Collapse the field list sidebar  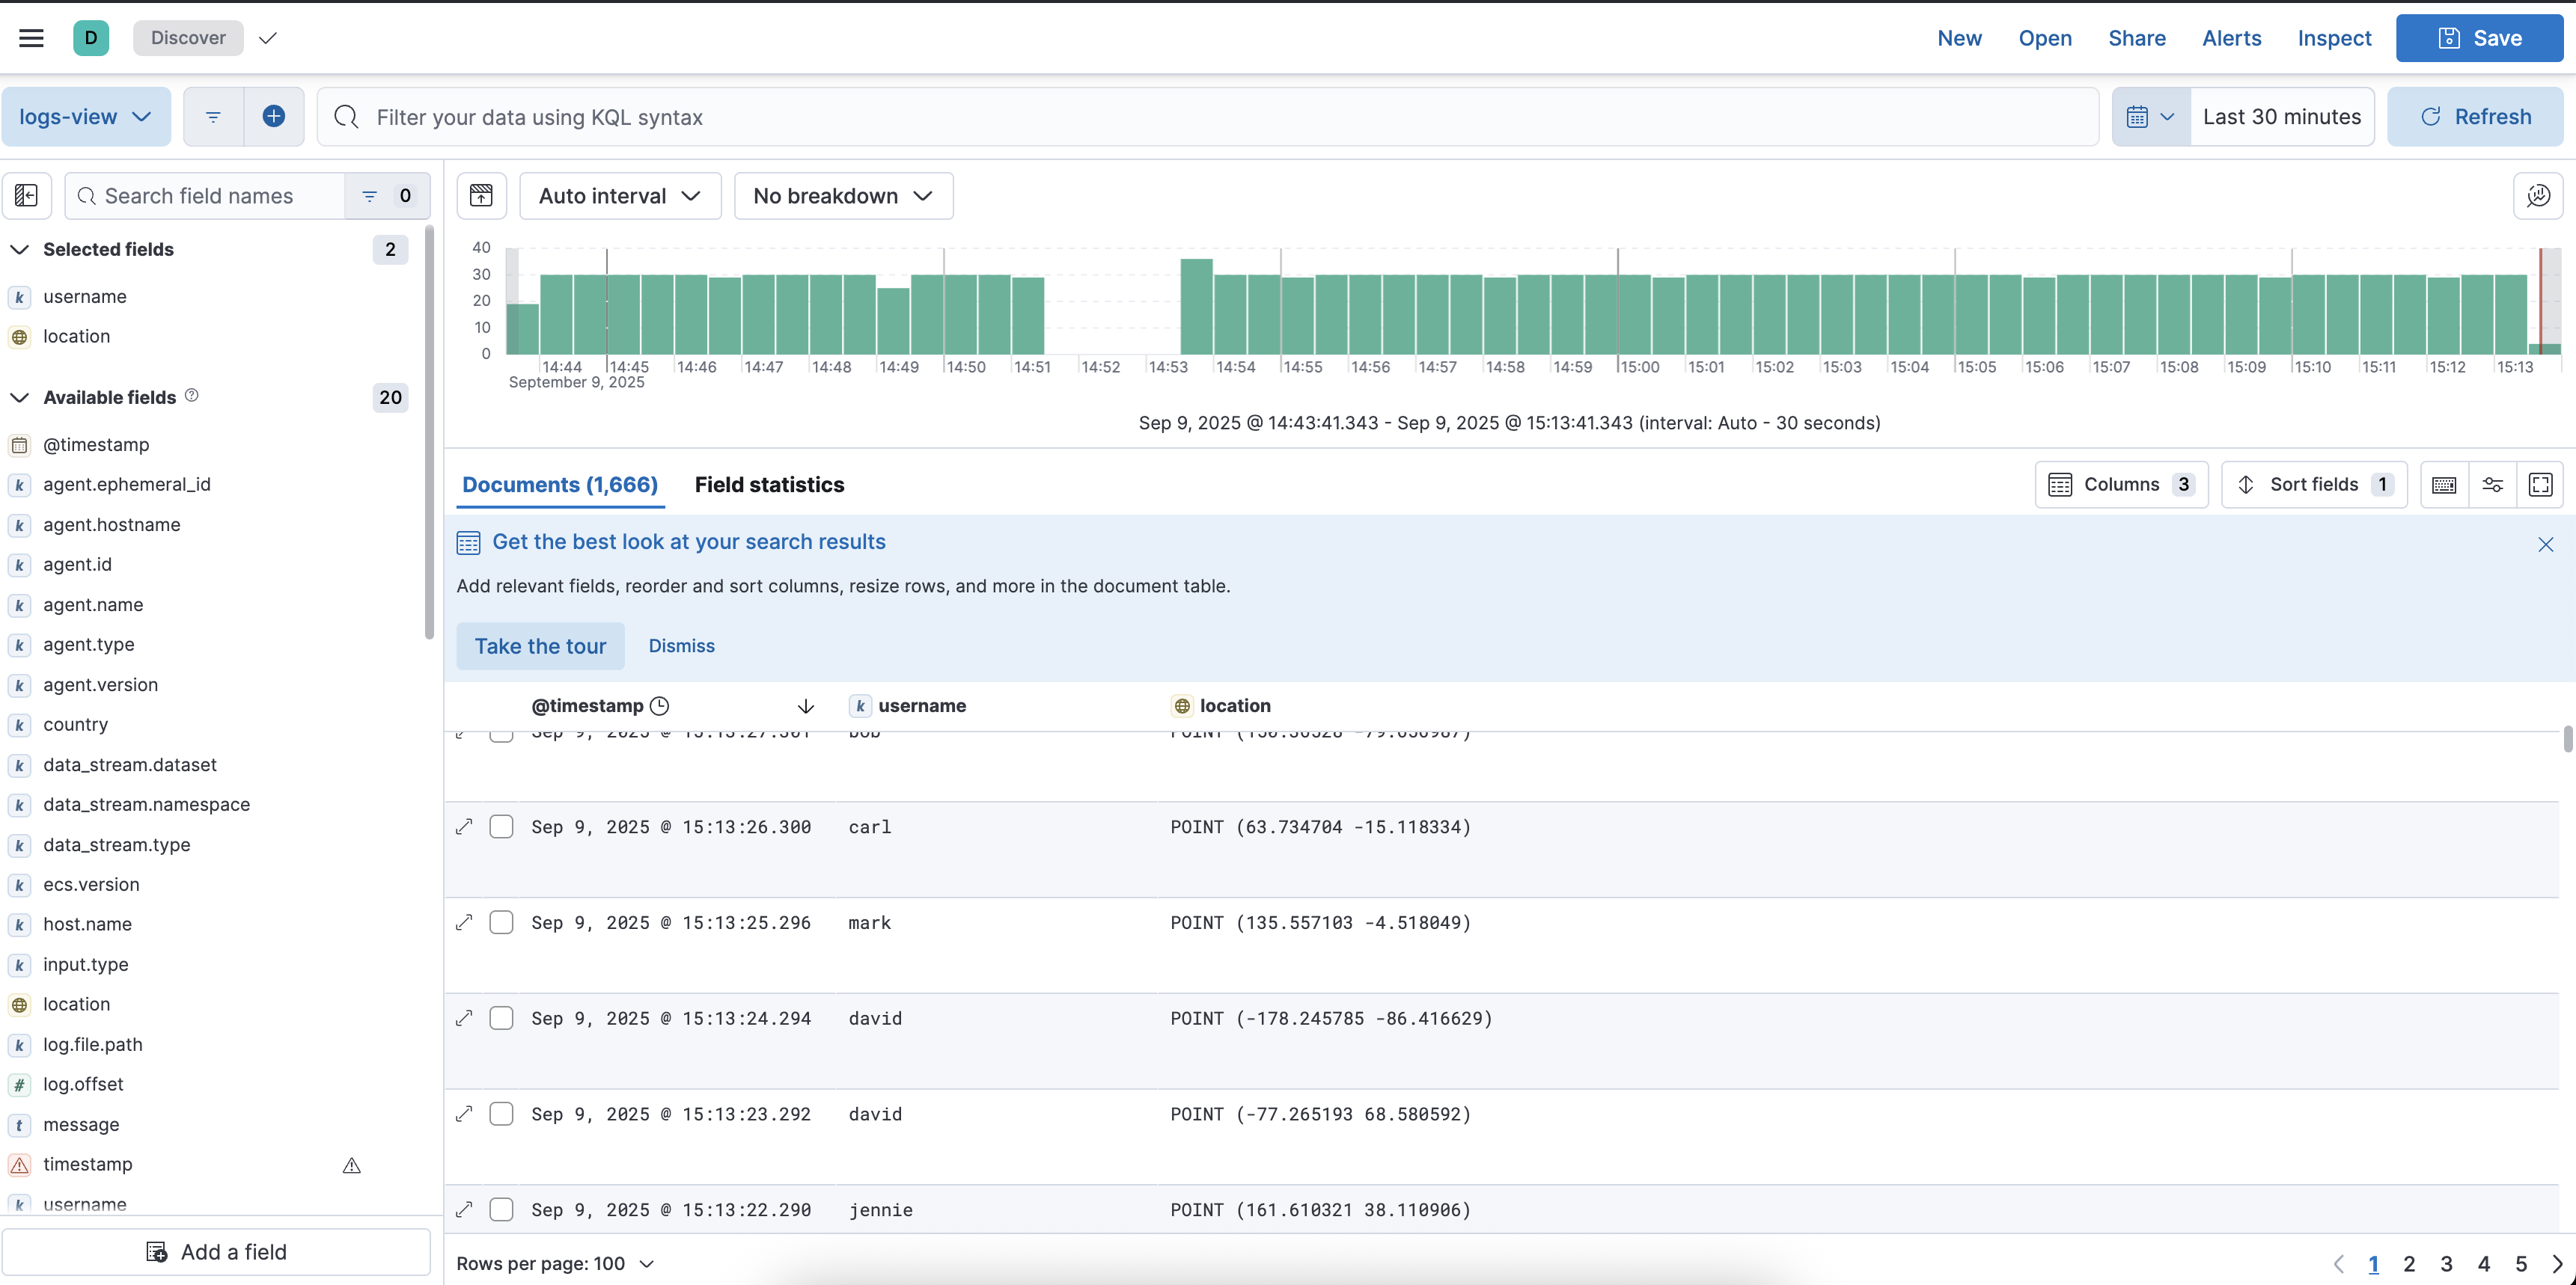[27, 196]
